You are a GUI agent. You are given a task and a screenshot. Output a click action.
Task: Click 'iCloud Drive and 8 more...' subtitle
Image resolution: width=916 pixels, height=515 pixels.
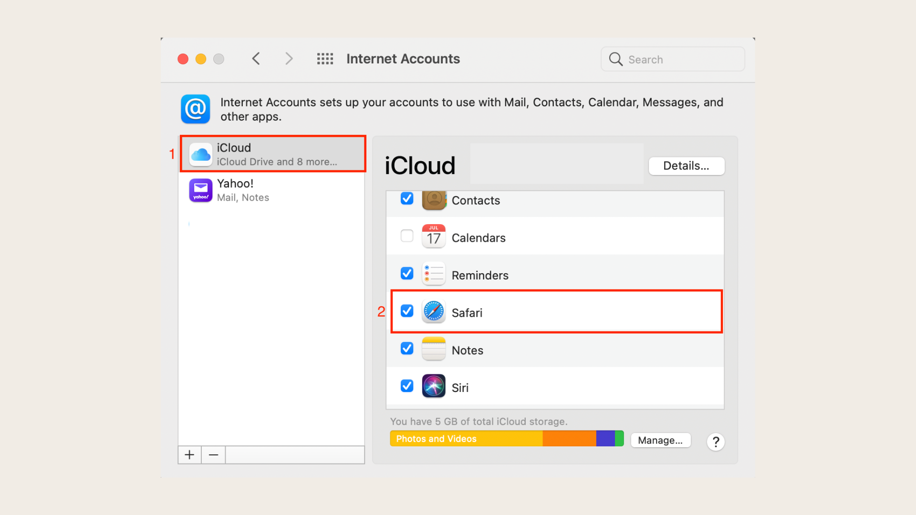277,162
